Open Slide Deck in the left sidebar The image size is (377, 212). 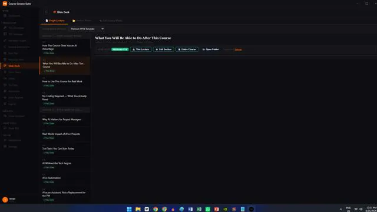(19, 66)
